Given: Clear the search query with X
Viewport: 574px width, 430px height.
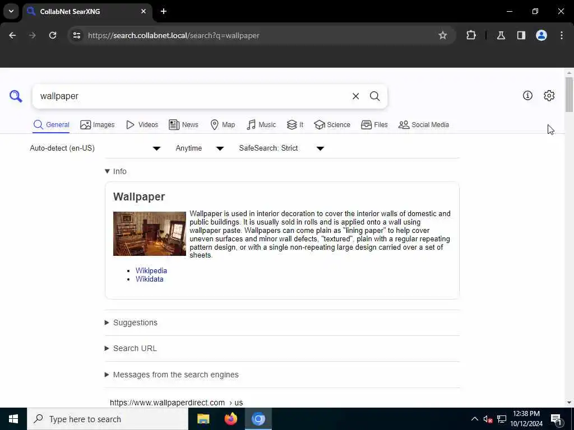Looking at the screenshot, I should (x=355, y=96).
